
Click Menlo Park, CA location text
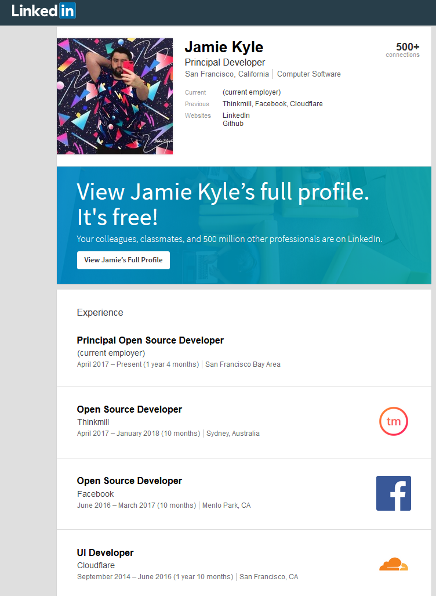(x=226, y=505)
